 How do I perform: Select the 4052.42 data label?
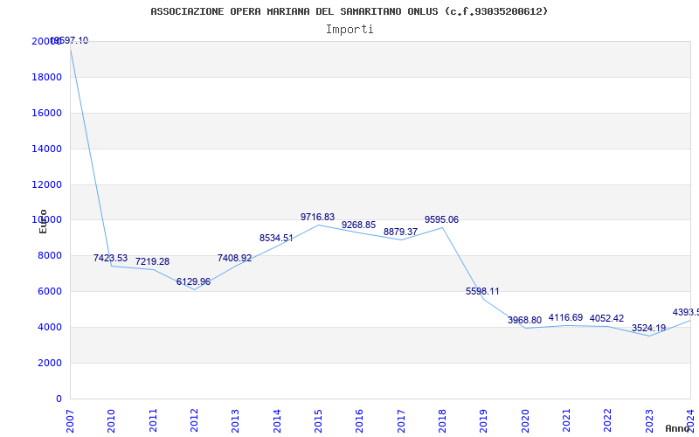pos(606,318)
